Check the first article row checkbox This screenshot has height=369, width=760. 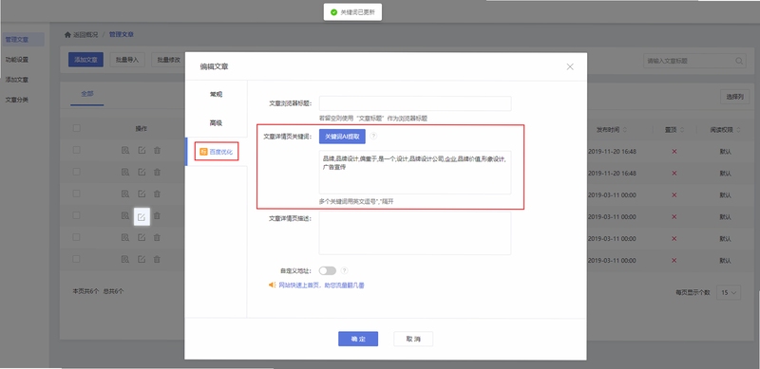pyautogui.click(x=77, y=150)
